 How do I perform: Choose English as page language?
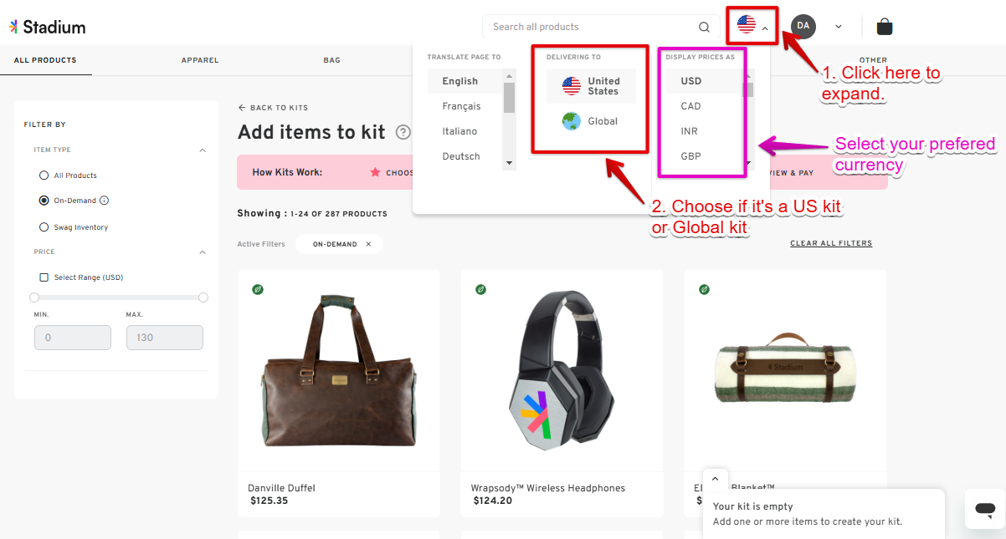coord(465,81)
